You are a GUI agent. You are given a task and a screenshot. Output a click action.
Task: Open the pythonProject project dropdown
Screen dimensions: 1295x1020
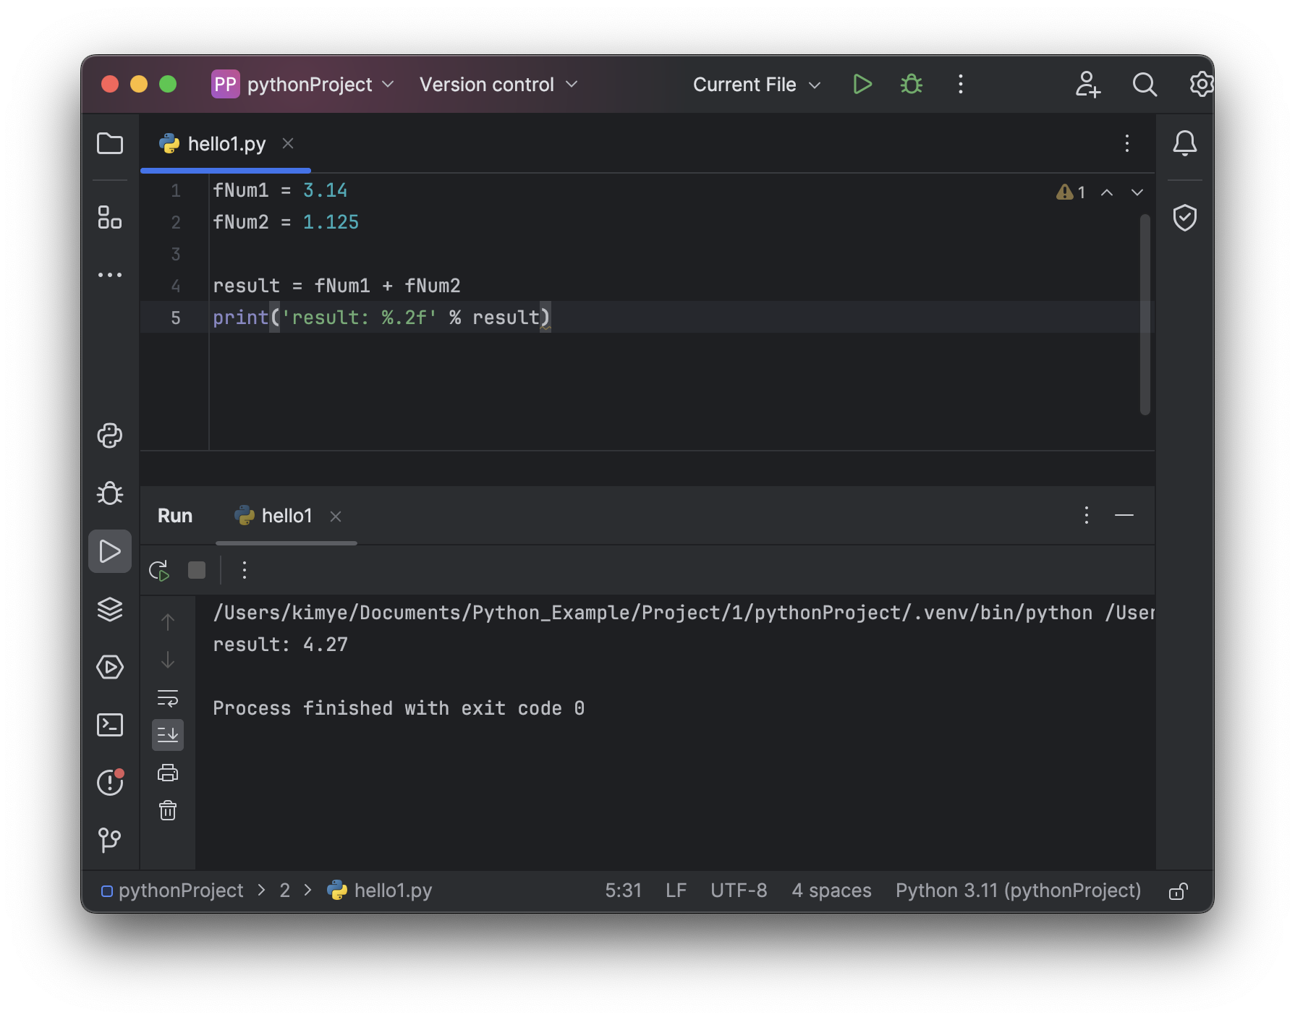pyautogui.click(x=303, y=85)
